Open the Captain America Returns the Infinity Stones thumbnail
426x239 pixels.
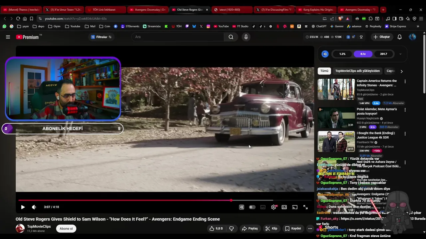[x=336, y=89]
